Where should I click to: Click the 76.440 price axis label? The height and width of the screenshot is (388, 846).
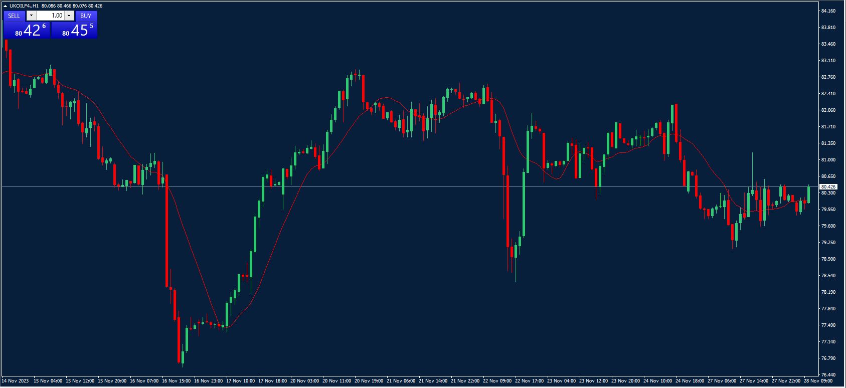(x=828, y=375)
